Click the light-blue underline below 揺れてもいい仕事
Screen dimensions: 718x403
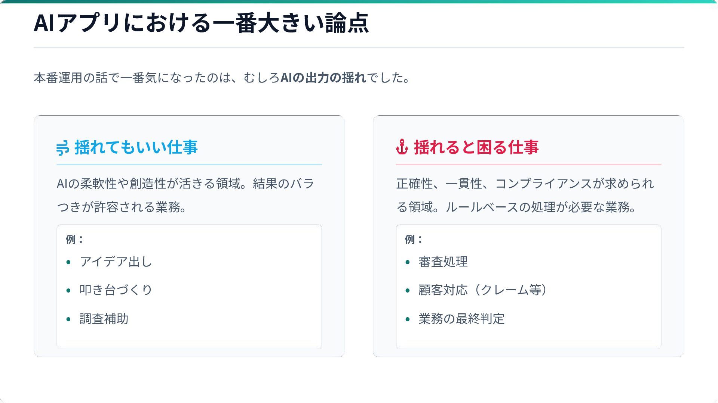click(189, 164)
